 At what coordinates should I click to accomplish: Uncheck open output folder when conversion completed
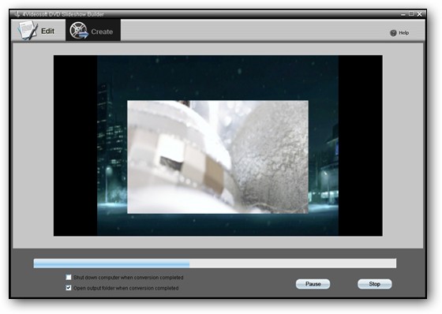coord(69,288)
